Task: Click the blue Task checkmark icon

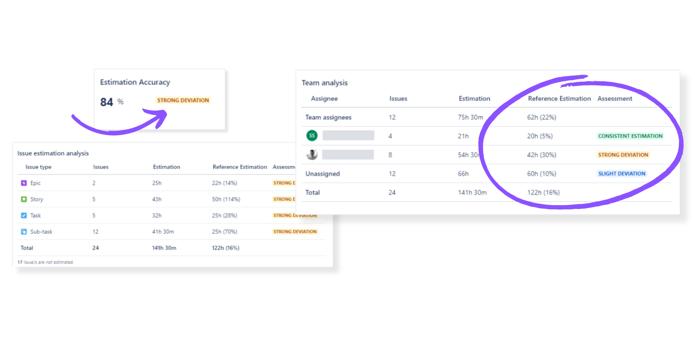Action: coord(24,216)
